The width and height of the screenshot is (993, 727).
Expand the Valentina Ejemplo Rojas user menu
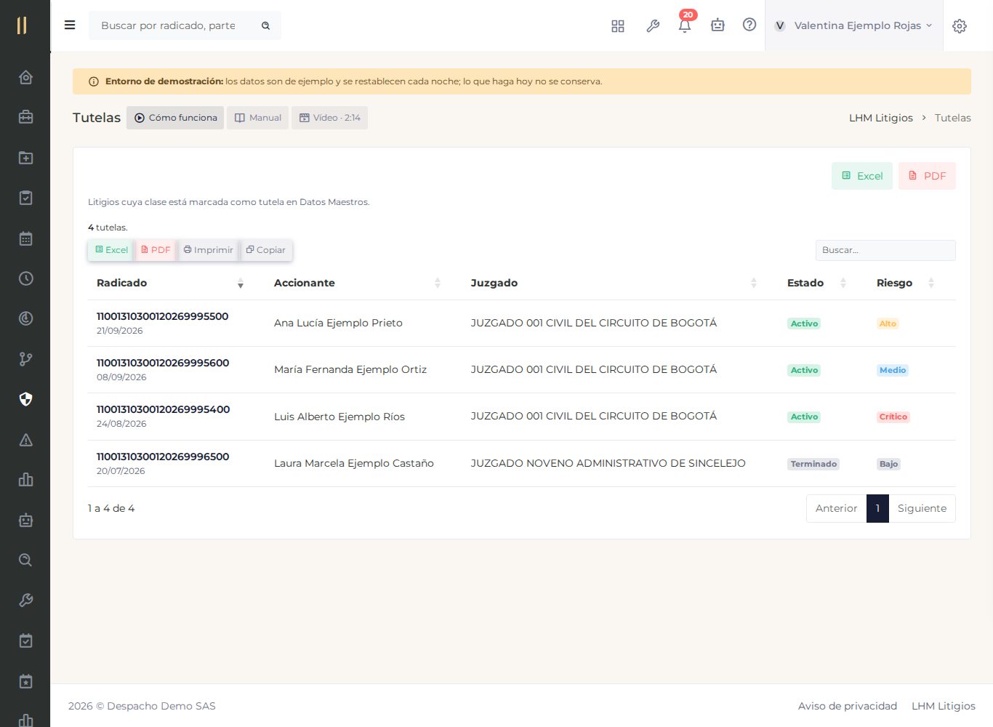pos(853,25)
